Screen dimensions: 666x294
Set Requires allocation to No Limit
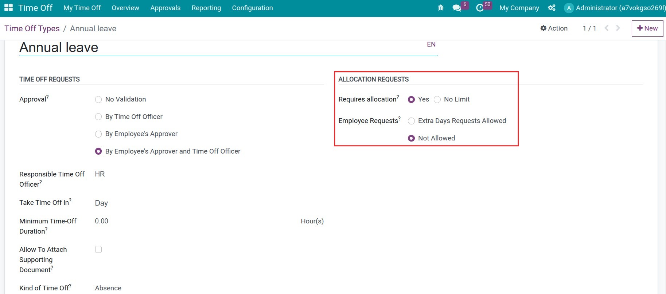(x=437, y=99)
